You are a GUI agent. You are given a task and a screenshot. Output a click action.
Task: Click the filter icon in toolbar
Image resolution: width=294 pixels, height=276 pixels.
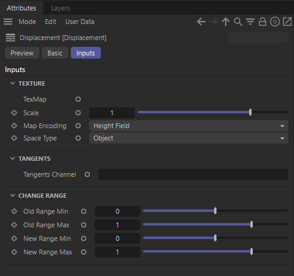click(250, 22)
